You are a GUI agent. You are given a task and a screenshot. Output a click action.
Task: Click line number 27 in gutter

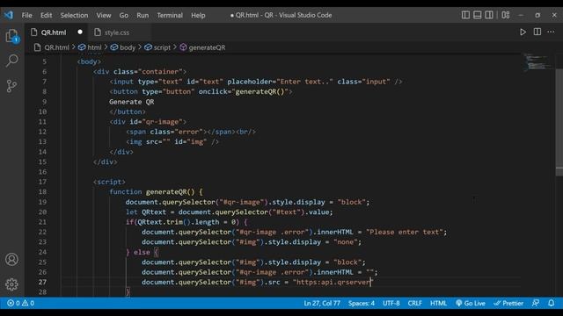click(42, 282)
